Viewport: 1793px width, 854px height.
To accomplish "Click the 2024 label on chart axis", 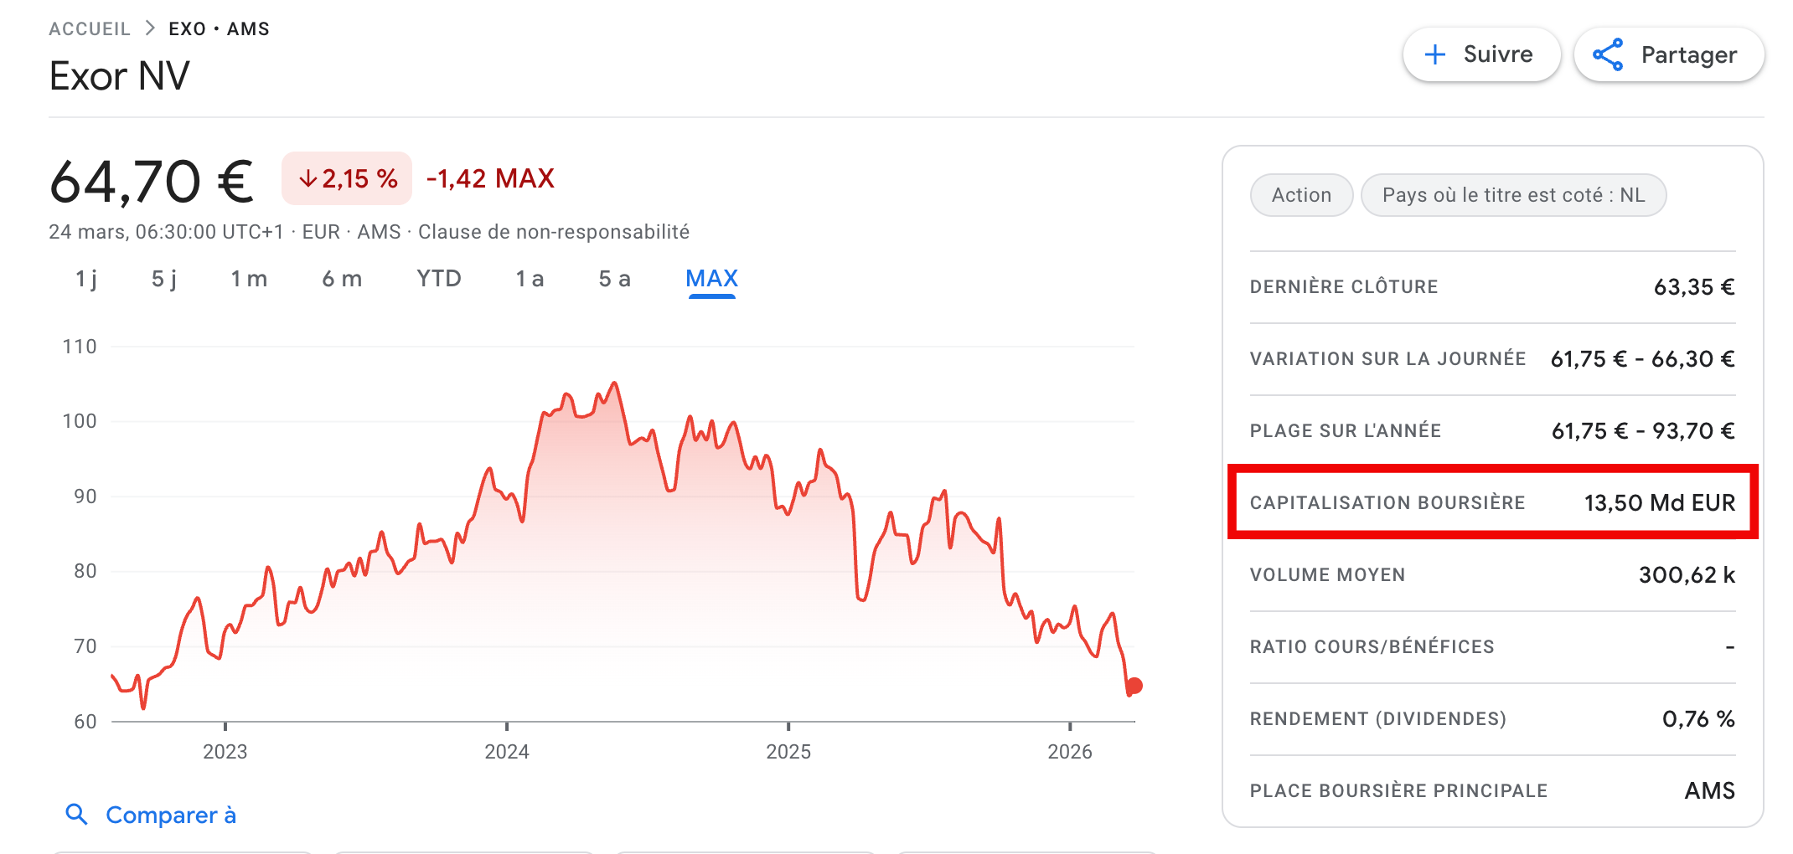I will 507,751.
